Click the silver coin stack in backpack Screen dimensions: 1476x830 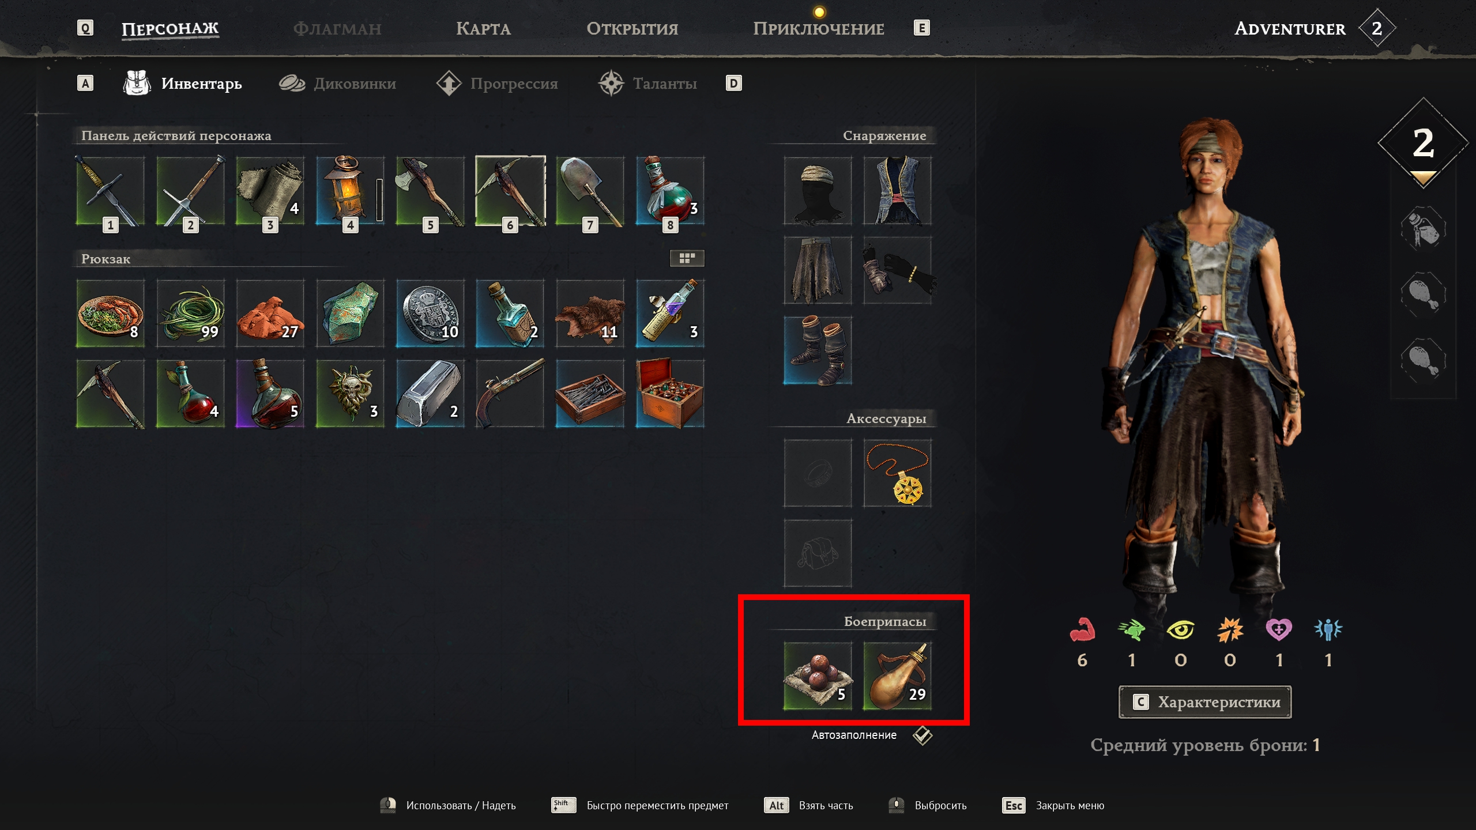click(430, 314)
